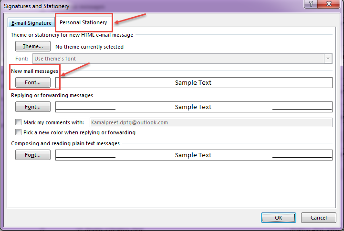This screenshot has width=344, height=231.
Task: Close the Signatures and Stationery dialog
Action: [x=329, y=4]
